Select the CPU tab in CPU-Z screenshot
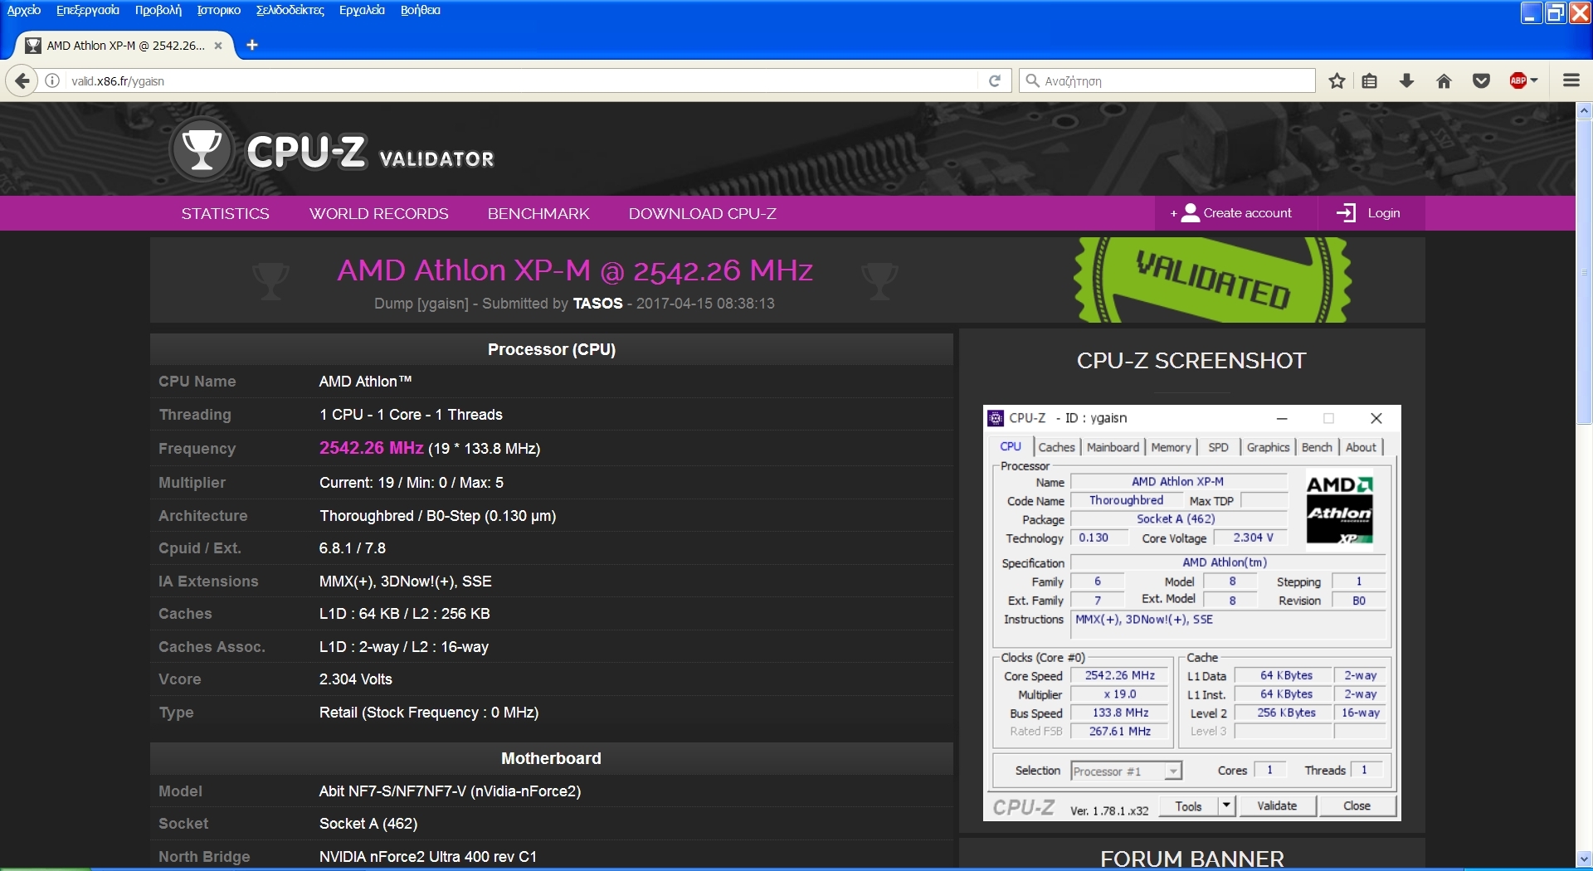 pyautogui.click(x=1011, y=446)
